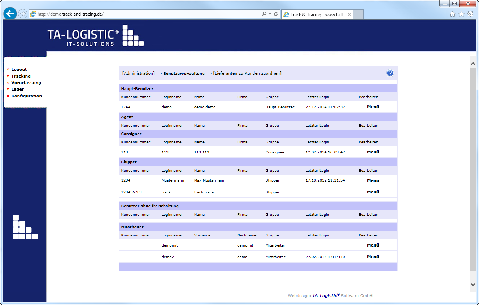Click the blue help question mark icon

(390, 73)
